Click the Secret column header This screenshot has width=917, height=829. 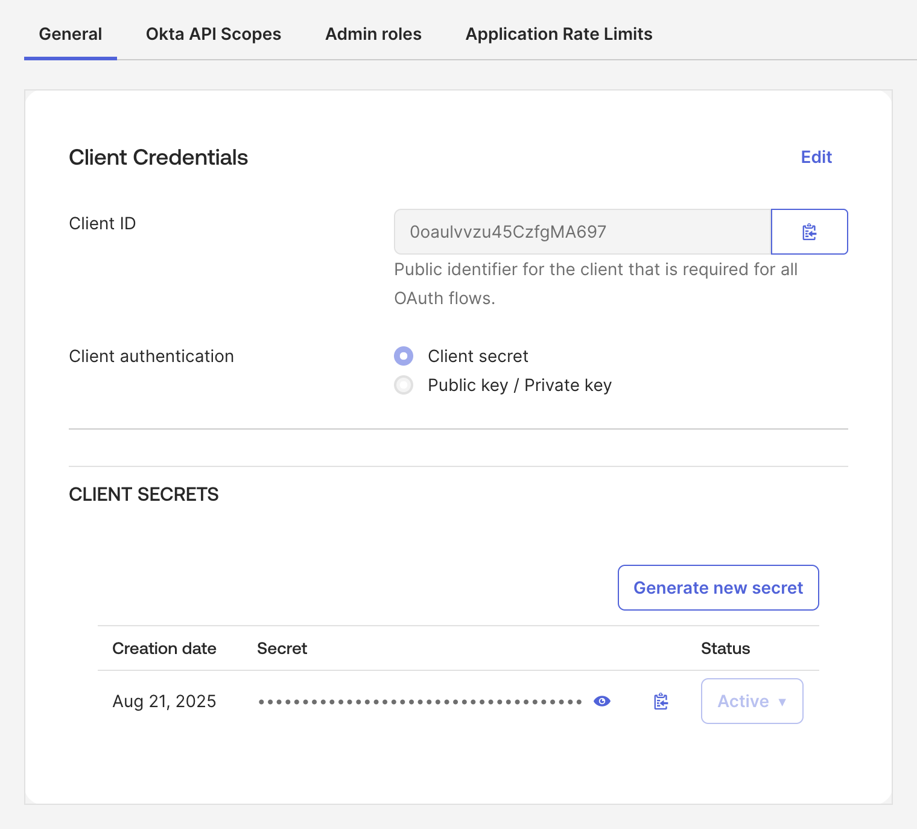tap(282, 649)
